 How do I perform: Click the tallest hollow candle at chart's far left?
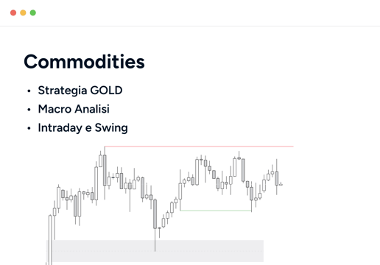[x=50, y=240]
